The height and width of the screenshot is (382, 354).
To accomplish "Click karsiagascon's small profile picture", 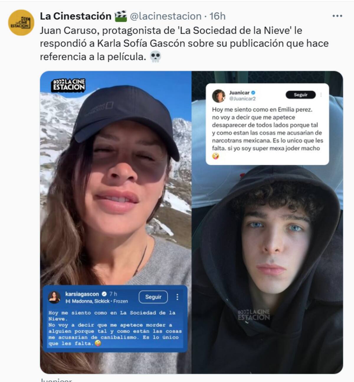I will (x=54, y=297).
